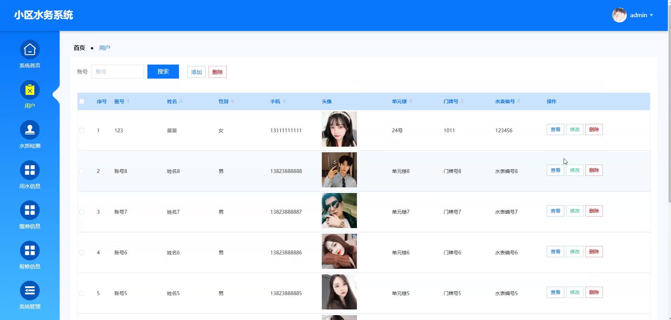Image resolution: width=671 pixels, height=320 pixels.
Task: Tick the checkbox for row 账号7
Action: 82,212
